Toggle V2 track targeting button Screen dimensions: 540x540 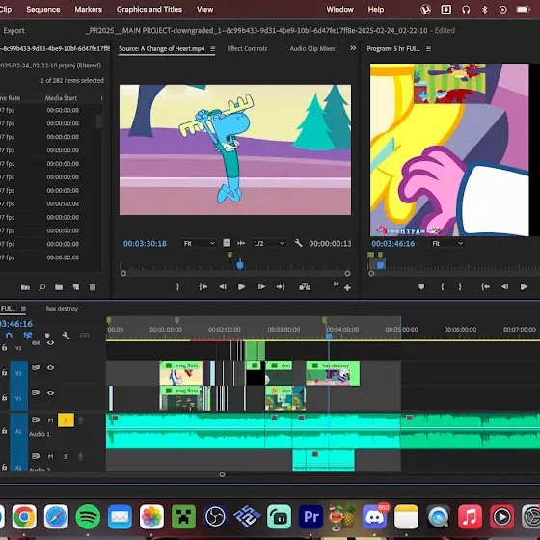pyautogui.click(x=18, y=373)
